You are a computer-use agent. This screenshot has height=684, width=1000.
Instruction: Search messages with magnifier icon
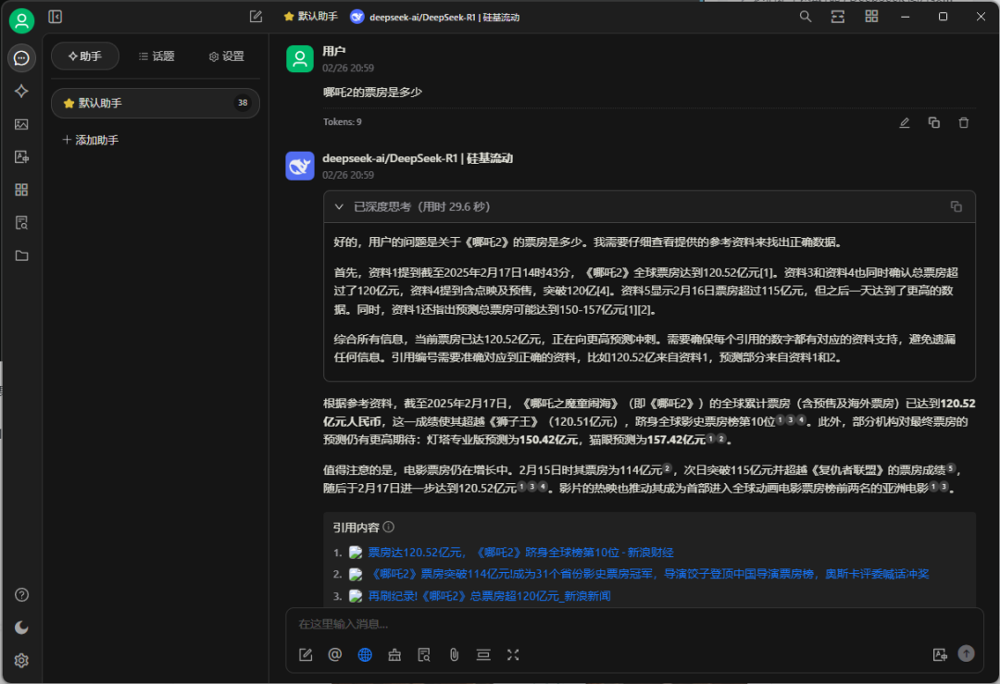(806, 17)
